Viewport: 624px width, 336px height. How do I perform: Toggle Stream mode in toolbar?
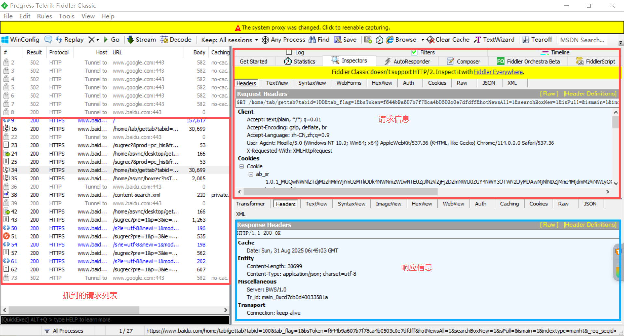click(x=142, y=40)
